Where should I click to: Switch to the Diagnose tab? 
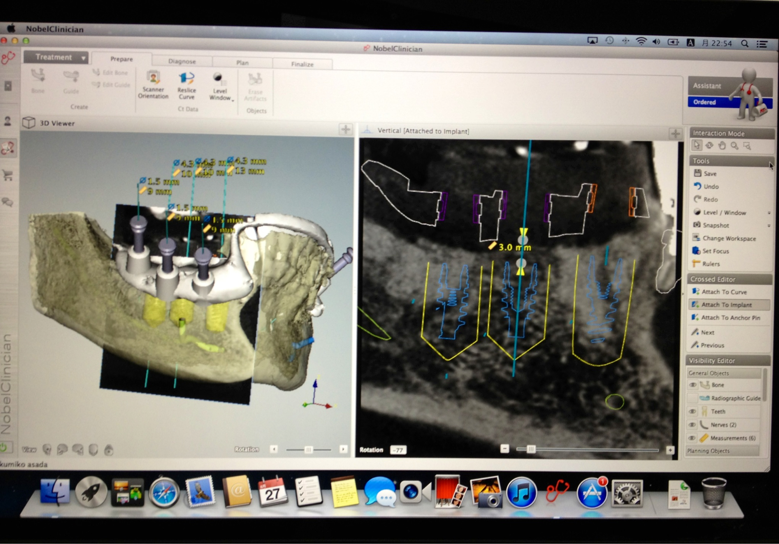click(x=182, y=61)
